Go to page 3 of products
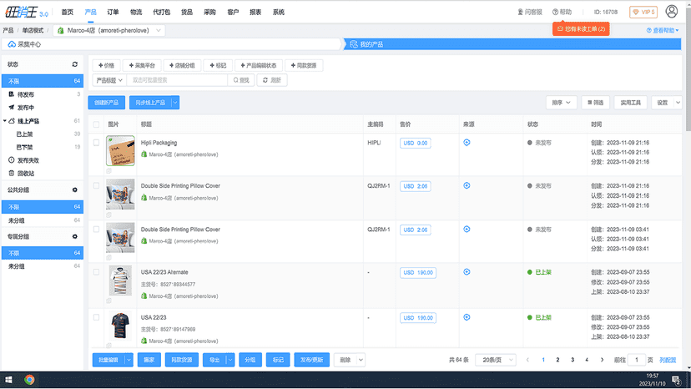 (572, 360)
